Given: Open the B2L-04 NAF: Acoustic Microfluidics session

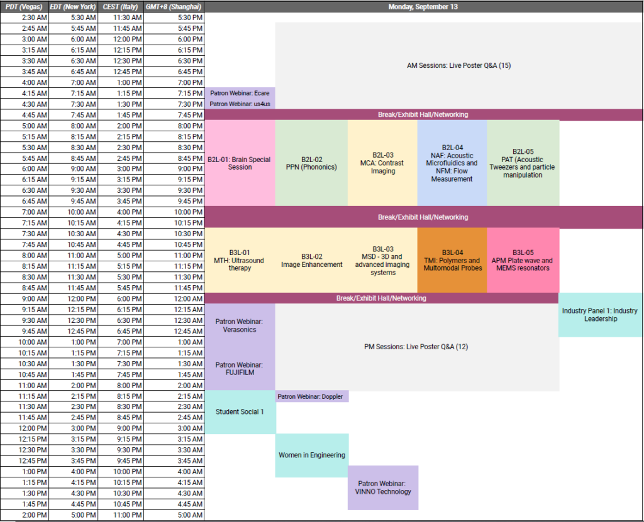Looking at the screenshot, I should pos(452,163).
